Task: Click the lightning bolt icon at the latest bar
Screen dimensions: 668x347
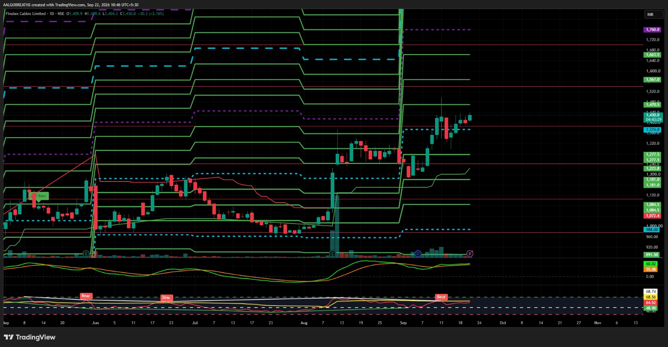Action: click(470, 253)
